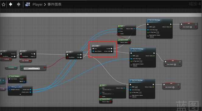Go forward with the right arrow

(19, 4)
